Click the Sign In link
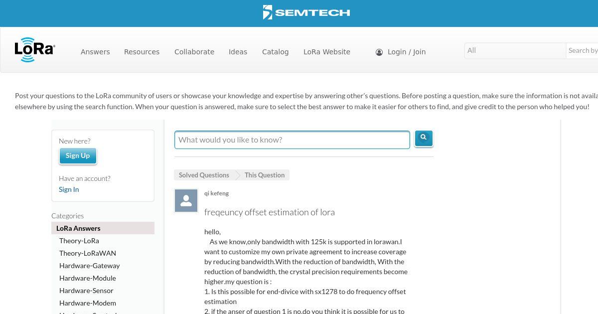This screenshot has width=598, height=314. [69, 189]
